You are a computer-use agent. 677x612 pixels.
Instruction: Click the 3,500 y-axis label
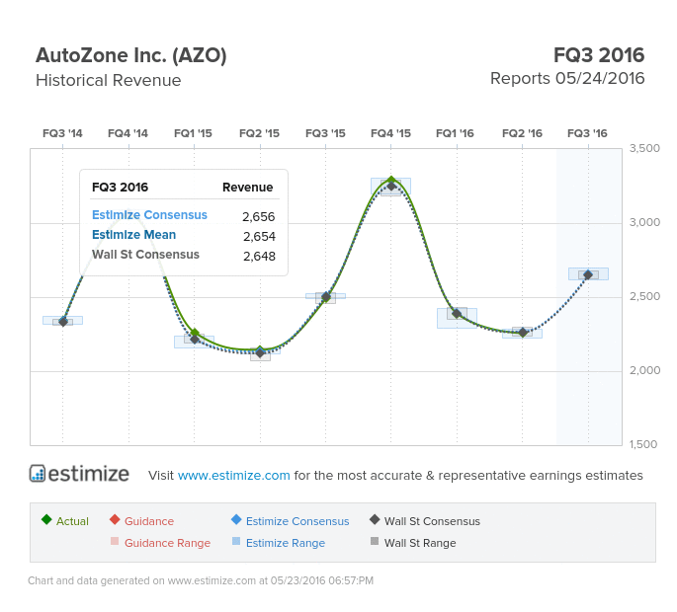point(644,148)
